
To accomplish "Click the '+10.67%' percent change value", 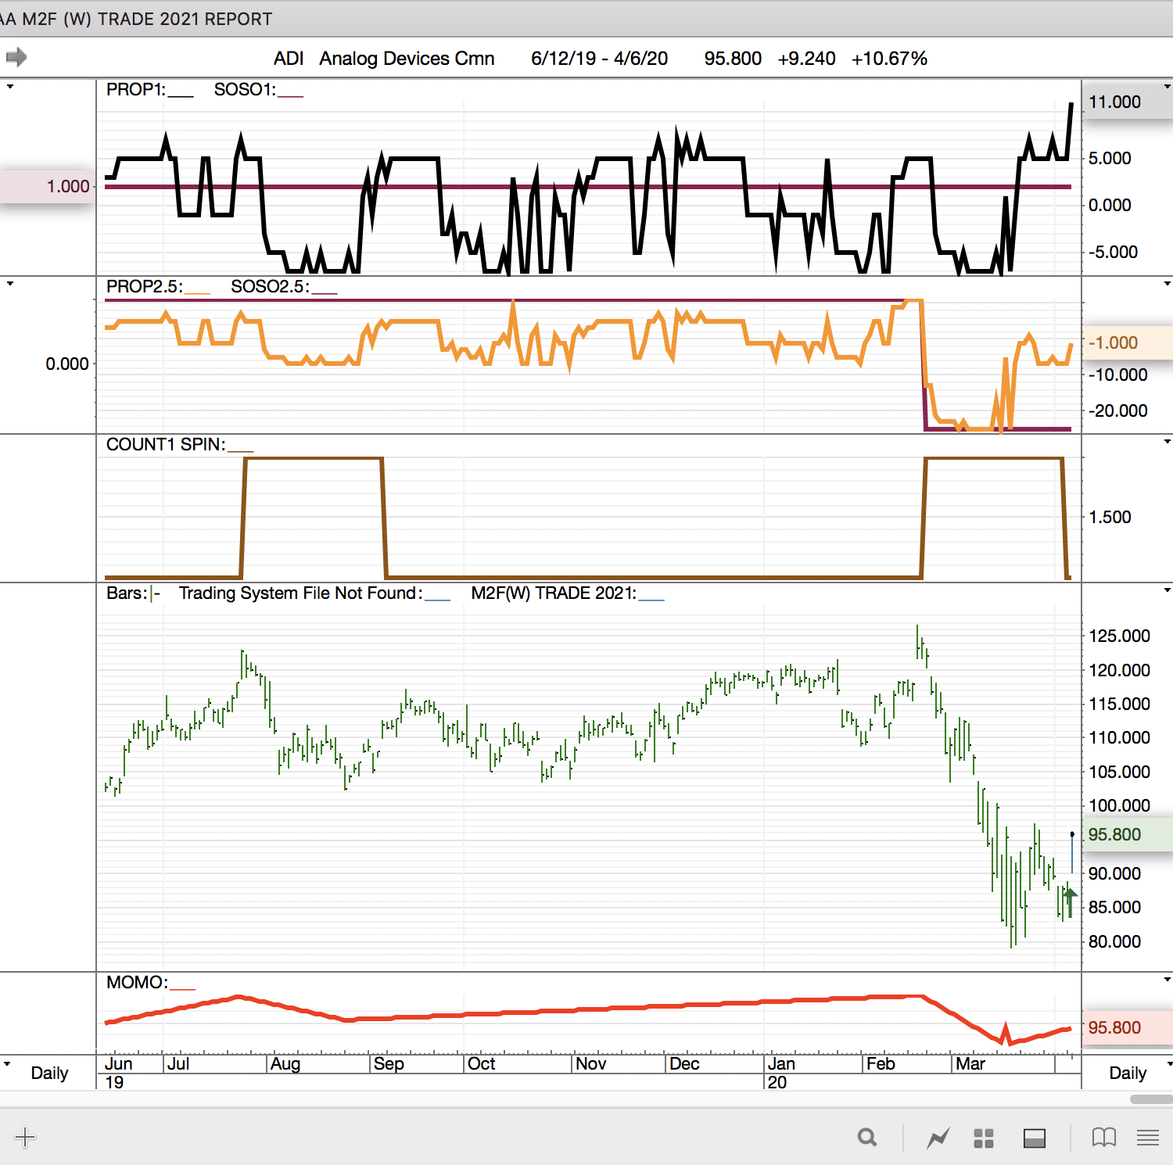I will 889,59.
